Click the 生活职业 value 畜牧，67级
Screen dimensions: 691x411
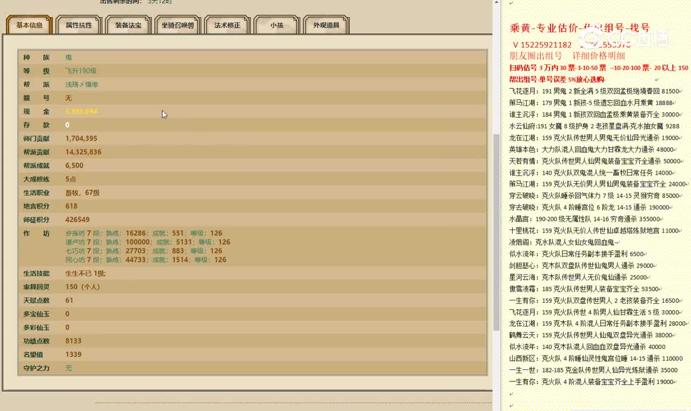(x=83, y=192)
